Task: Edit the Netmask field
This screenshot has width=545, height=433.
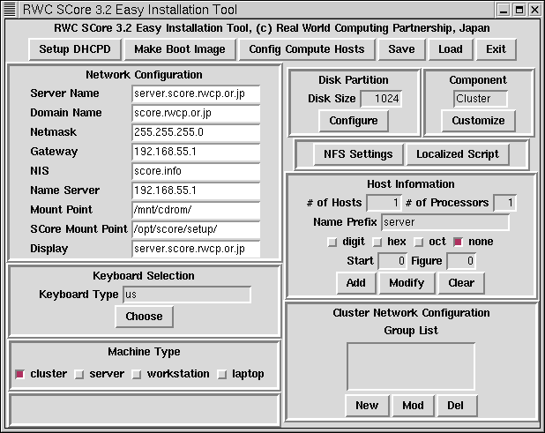Action: pos(196,132)
